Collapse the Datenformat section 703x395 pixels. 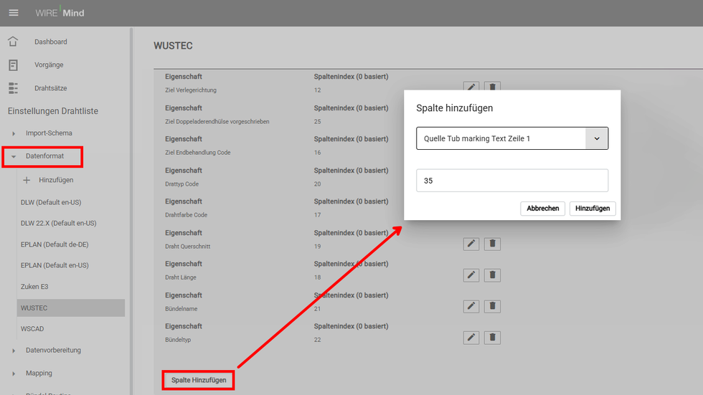click(x=14, y=156)
